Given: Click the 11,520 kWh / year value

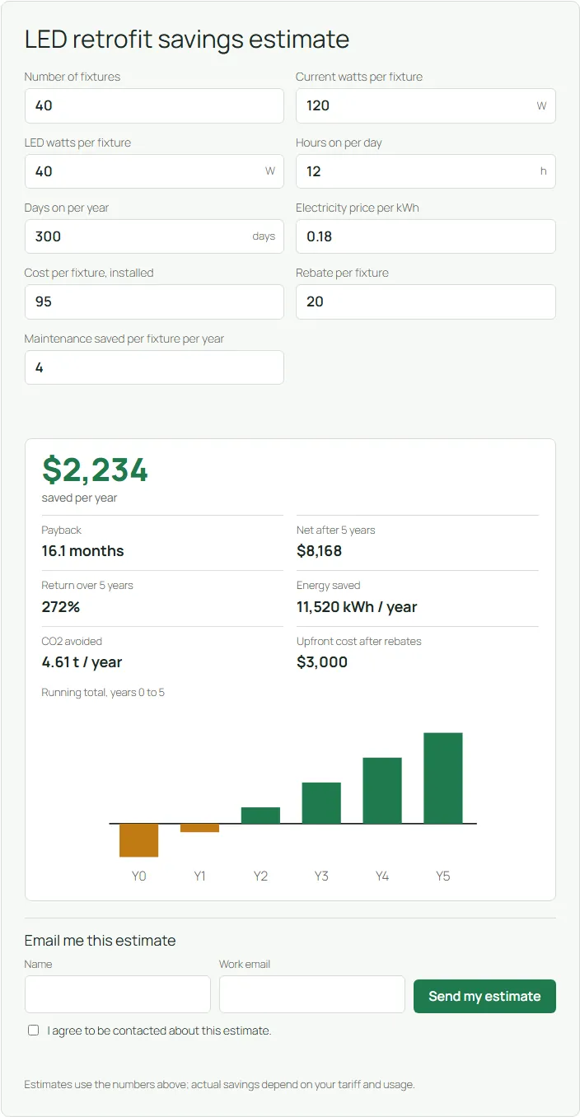Looking at the screenshot, I should tap(357, 607).
